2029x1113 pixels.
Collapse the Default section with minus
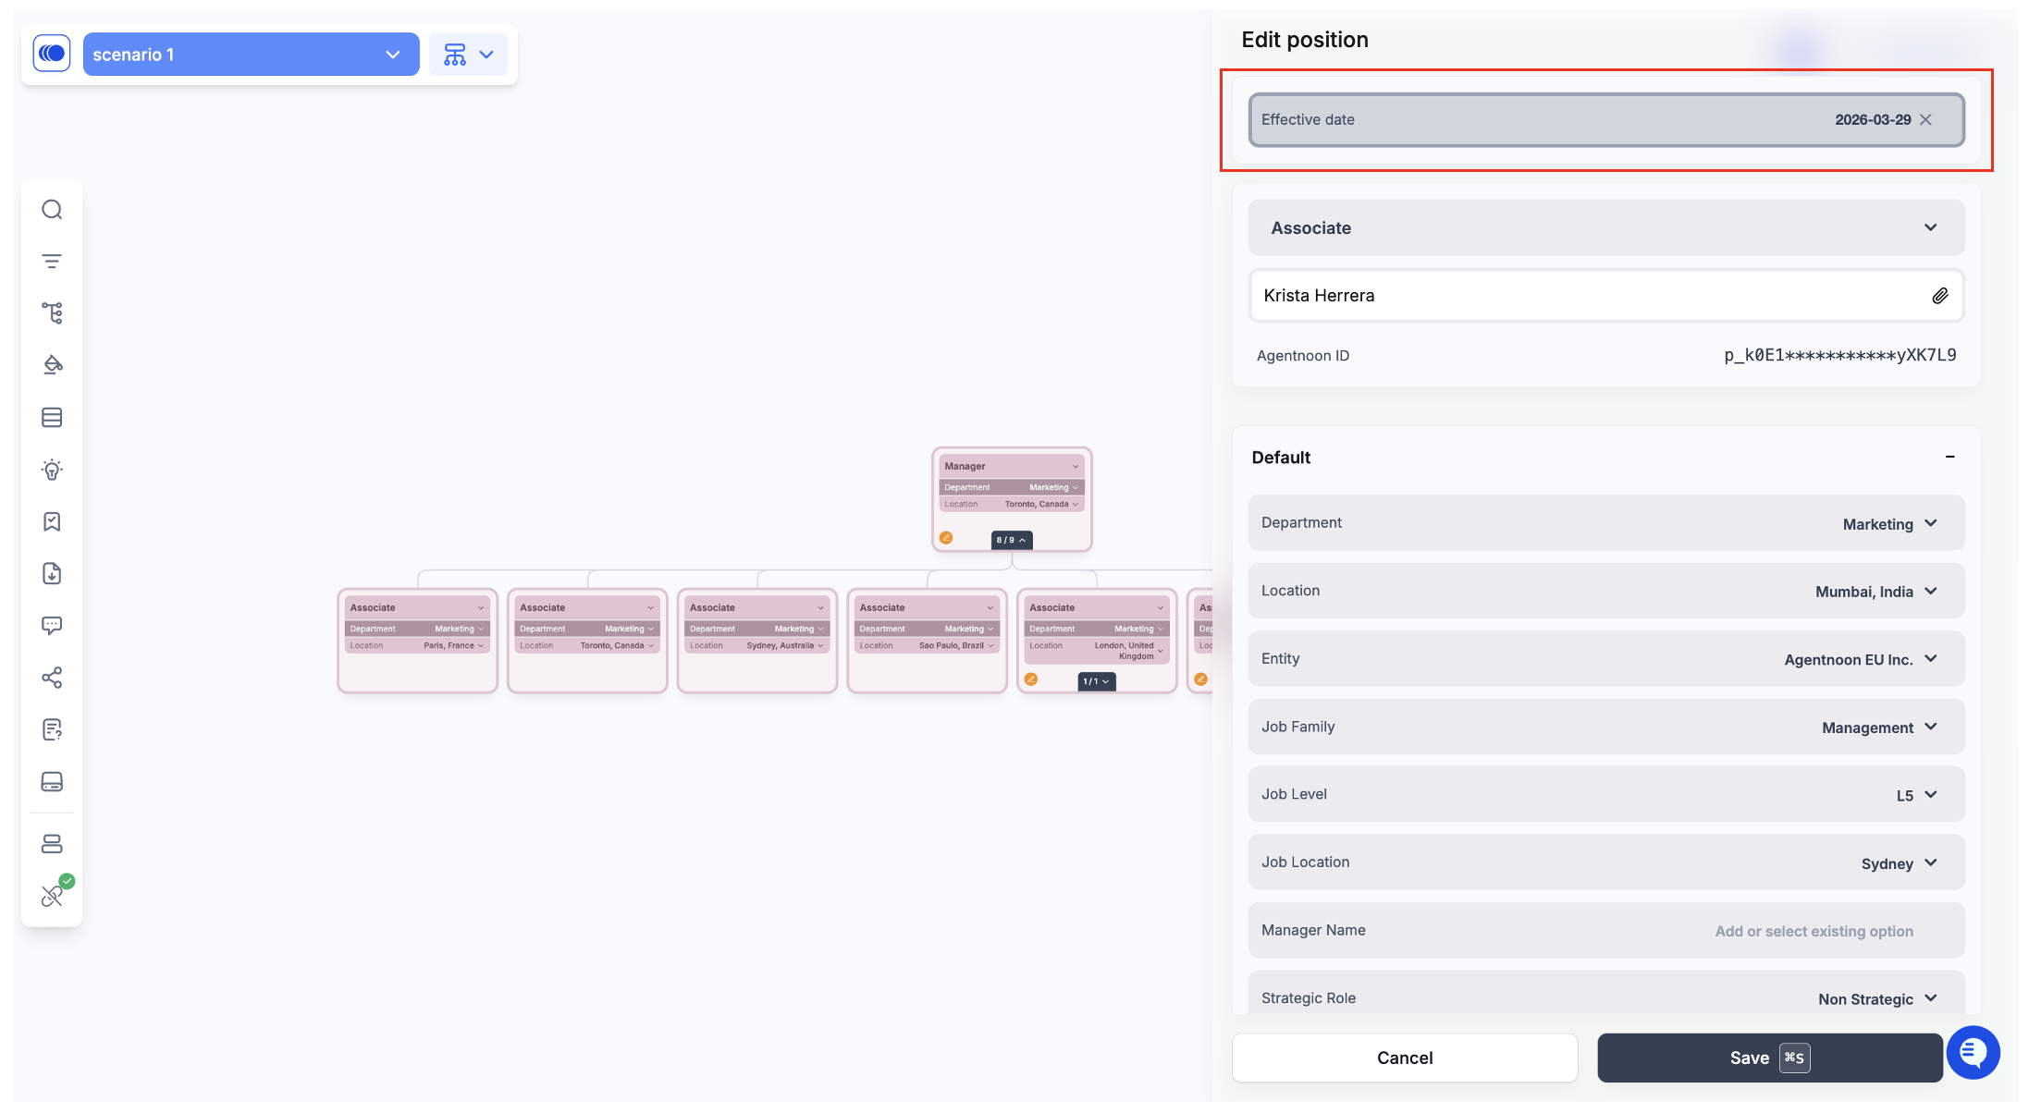pyautogui.click(x=1949, y=457)
